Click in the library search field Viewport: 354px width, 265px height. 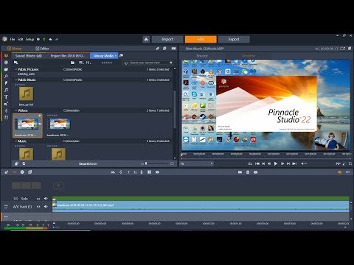(x=147, y=63)
